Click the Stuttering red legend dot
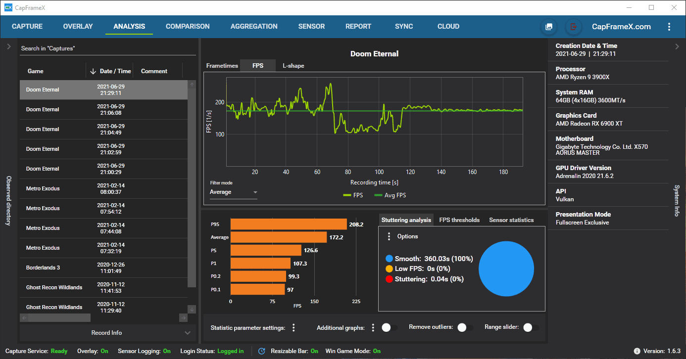The image size is (686, 359). [x=389, y=279]
